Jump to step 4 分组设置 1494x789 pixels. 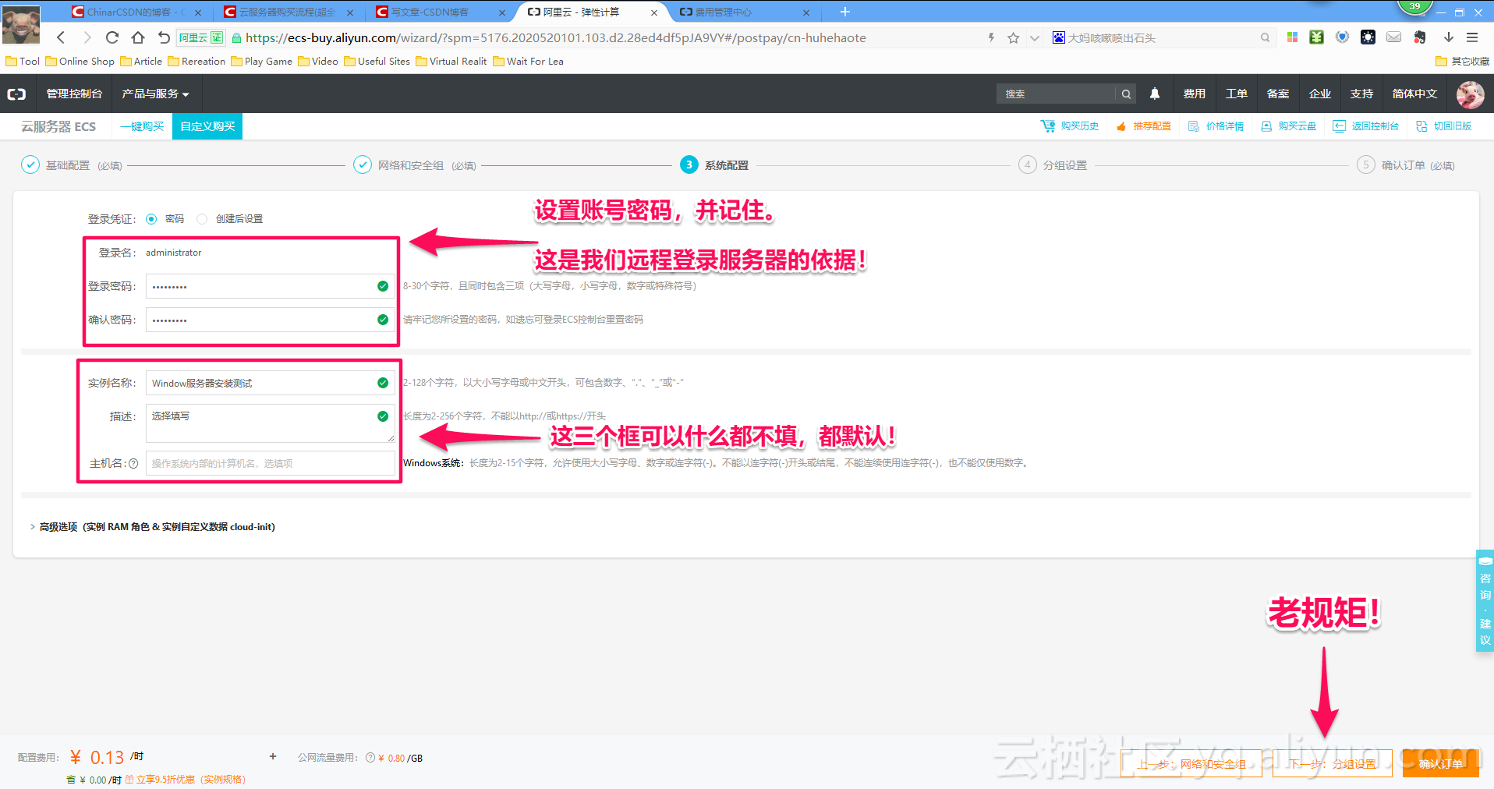tap(1053, 165)
